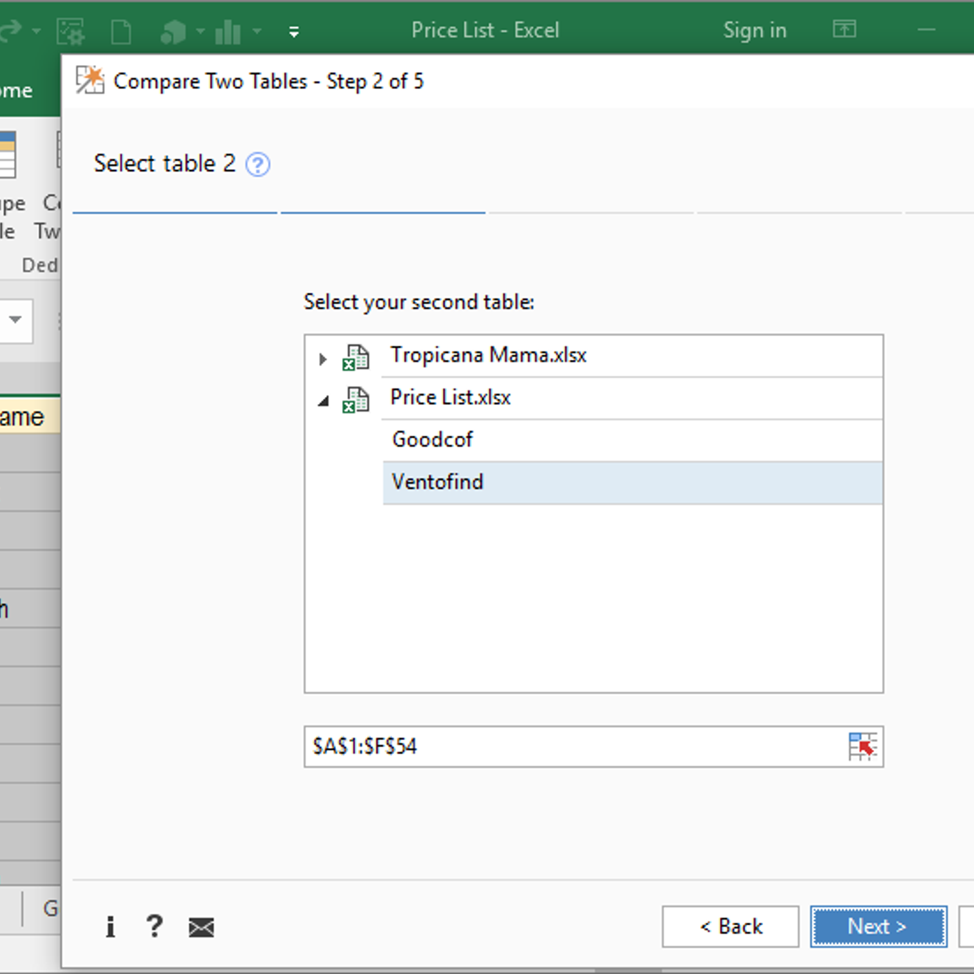Click the range selection icon in the address field

pos(863,746)
